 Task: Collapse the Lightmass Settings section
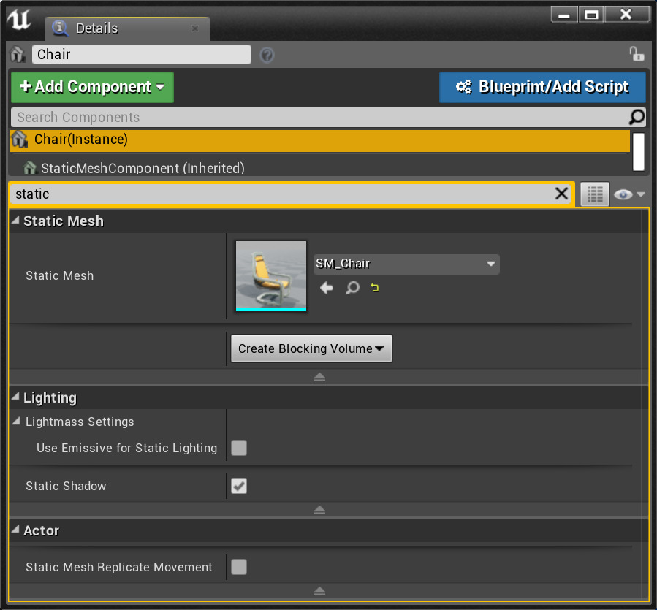[16, 422]
